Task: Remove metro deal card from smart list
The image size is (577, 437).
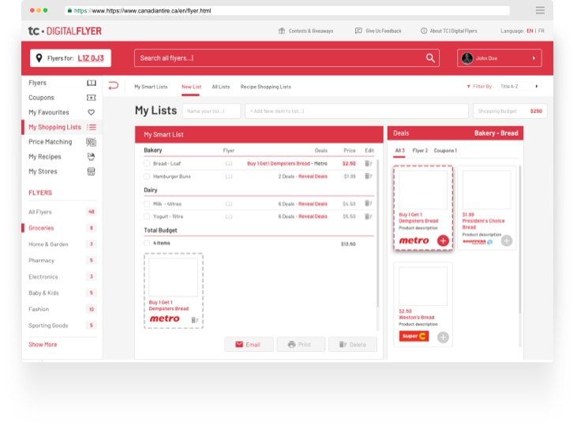Action: click(x=195, y=320)
